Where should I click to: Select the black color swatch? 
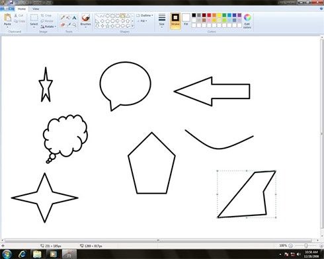(x=194, y=15)
